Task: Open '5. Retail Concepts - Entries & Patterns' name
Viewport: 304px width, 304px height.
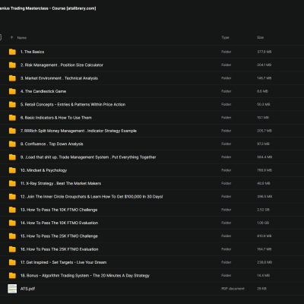Action: [x=73, y=104]
